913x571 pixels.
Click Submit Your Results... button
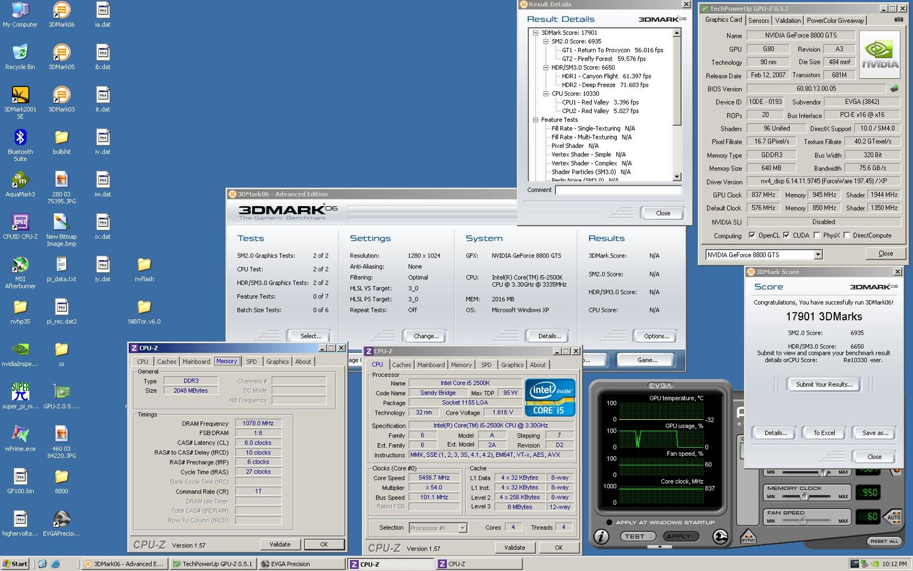[824, 384]
